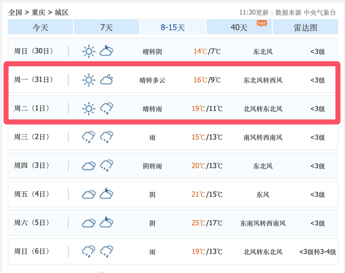Click the 城区 breadcrumb link

click(61, 12)
